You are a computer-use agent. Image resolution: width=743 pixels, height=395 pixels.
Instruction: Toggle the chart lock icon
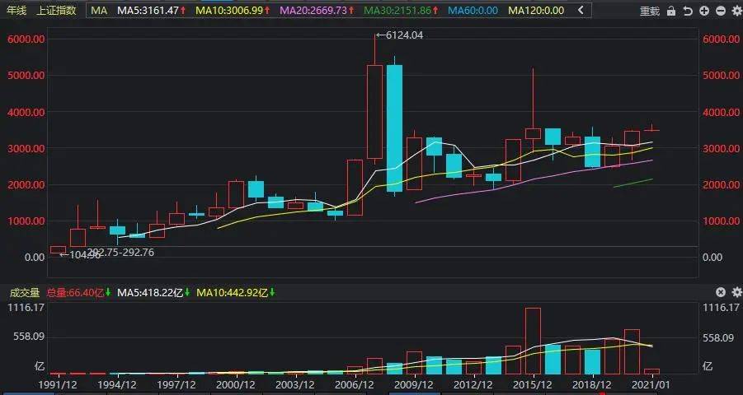(x=671, y=11)
